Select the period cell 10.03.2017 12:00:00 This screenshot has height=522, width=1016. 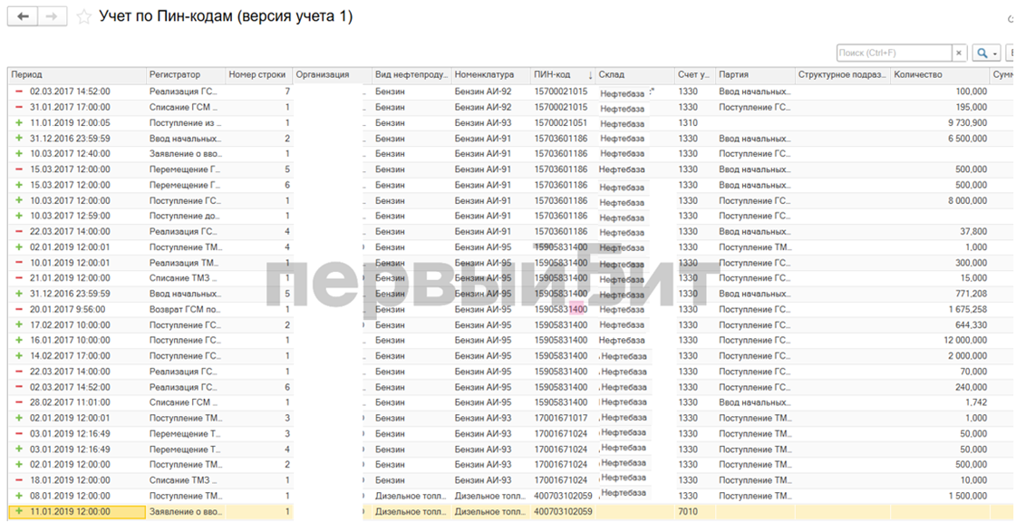pos(76,200)
